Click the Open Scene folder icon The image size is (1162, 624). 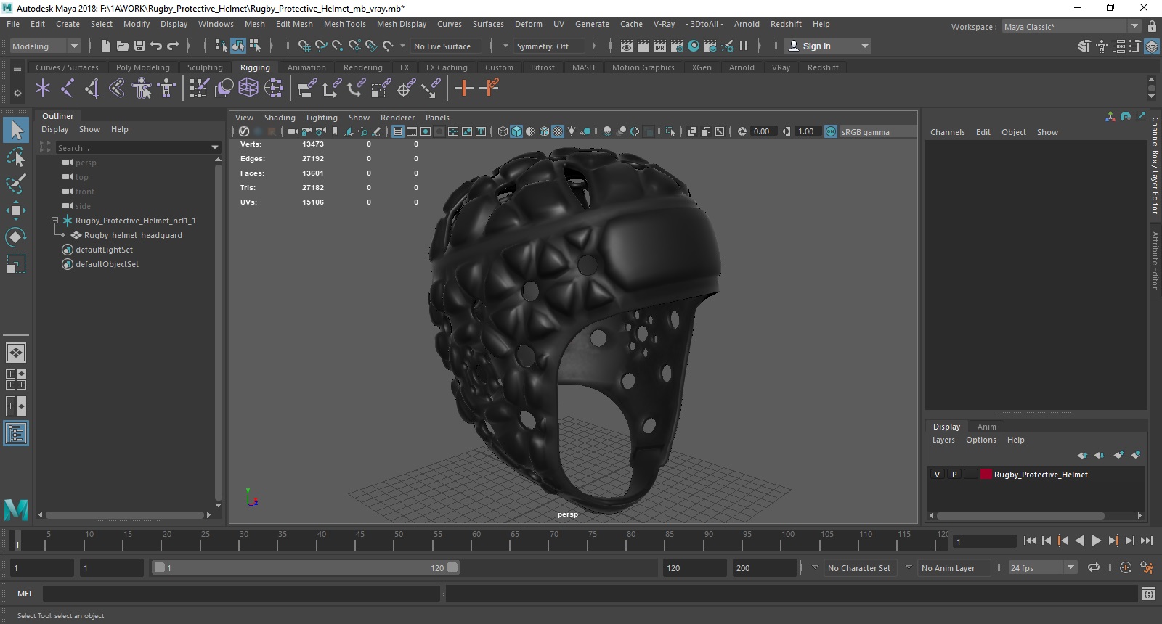pyautogui.click(x=123, y=46)
